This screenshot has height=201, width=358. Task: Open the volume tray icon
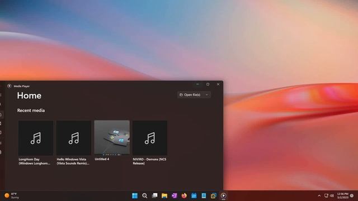click(x=332, y=195)
